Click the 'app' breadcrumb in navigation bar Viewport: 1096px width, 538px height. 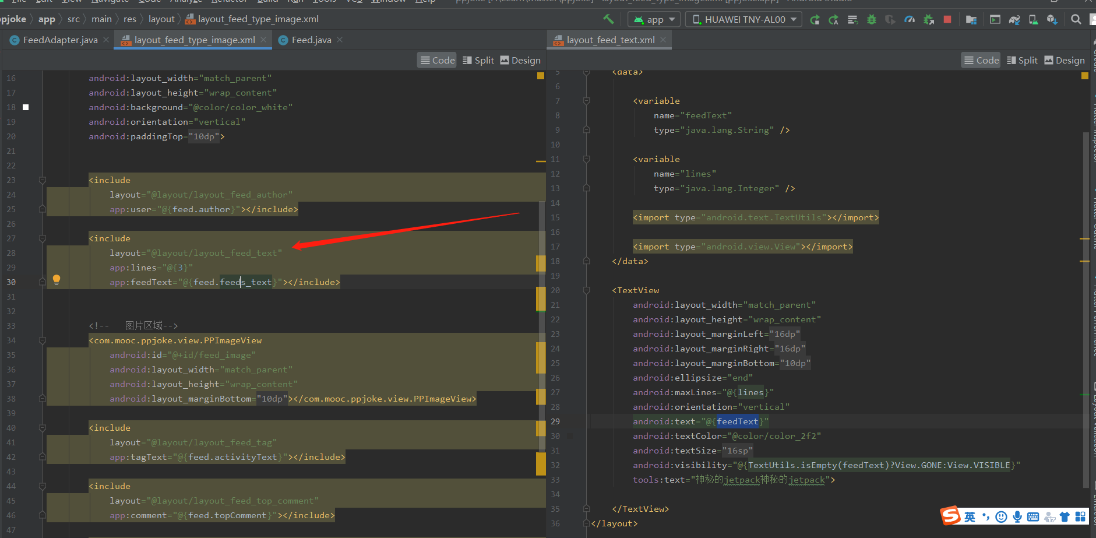tap(47, 19)
